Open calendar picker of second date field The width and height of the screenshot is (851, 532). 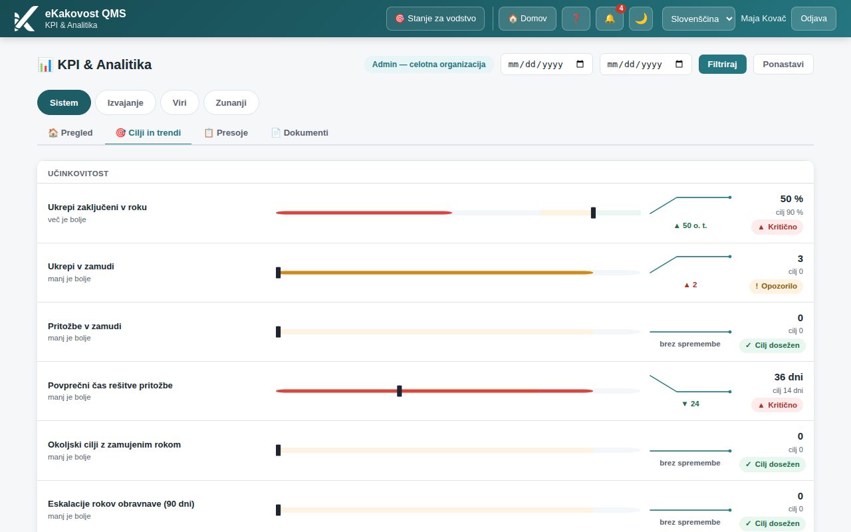(679, 65)
